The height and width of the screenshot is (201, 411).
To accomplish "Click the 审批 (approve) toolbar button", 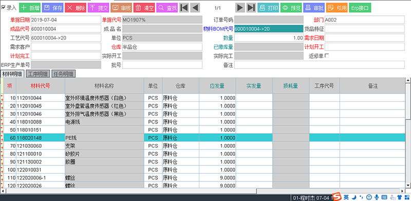I will 314,8.
